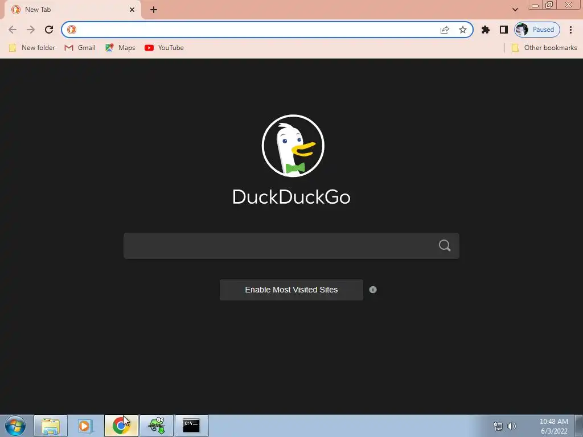Click the browser forward arrow
Screen dimensions: 583x437
(x=31, y=30)
